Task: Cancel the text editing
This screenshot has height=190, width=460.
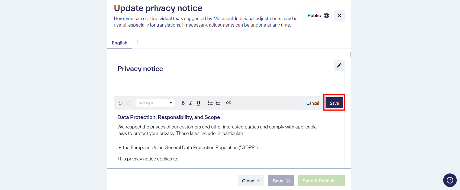Action: (313, 103)
